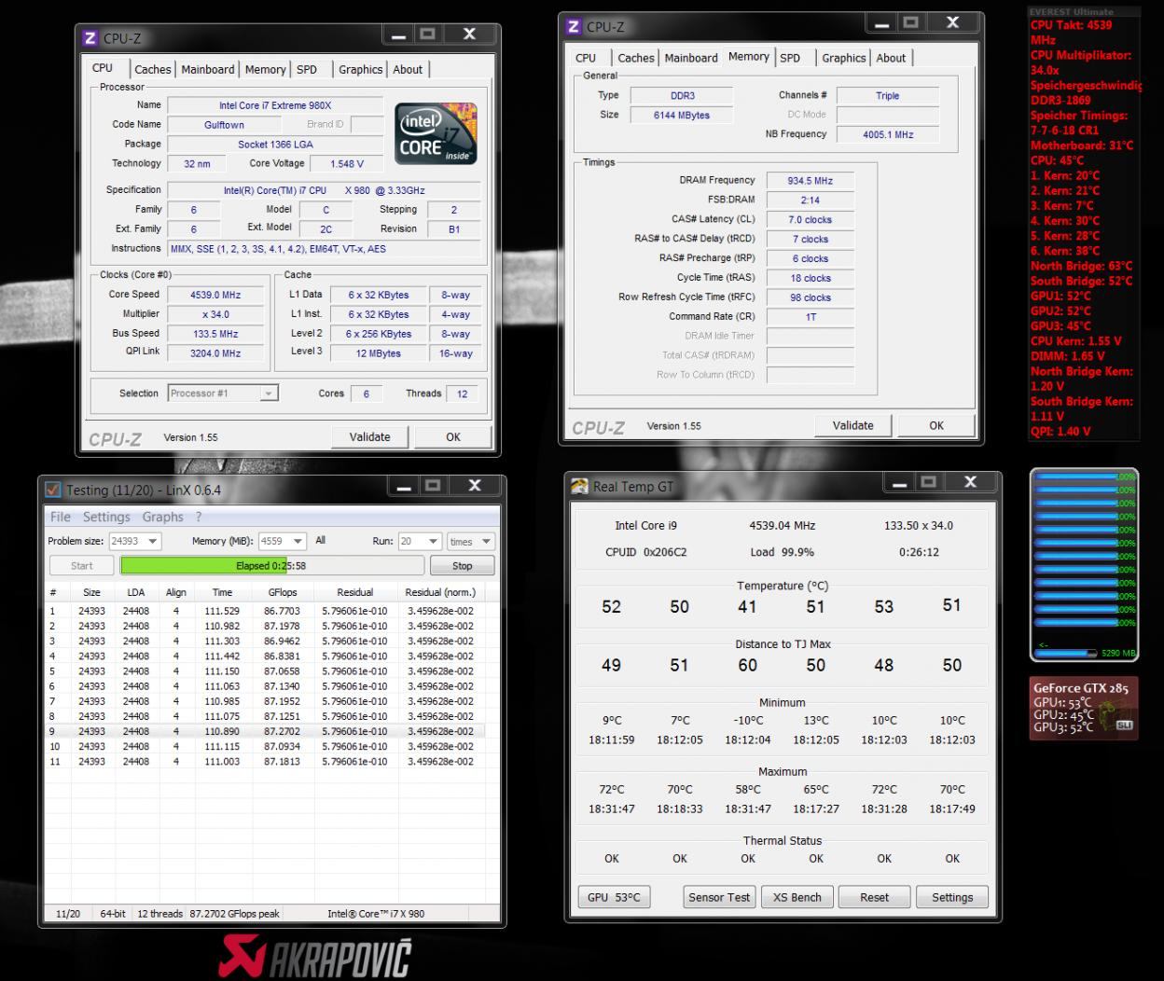This screenshot has height=981, width=1164.
Task: Click the Real Temp GT title bar icon
Action: point(579,486)
